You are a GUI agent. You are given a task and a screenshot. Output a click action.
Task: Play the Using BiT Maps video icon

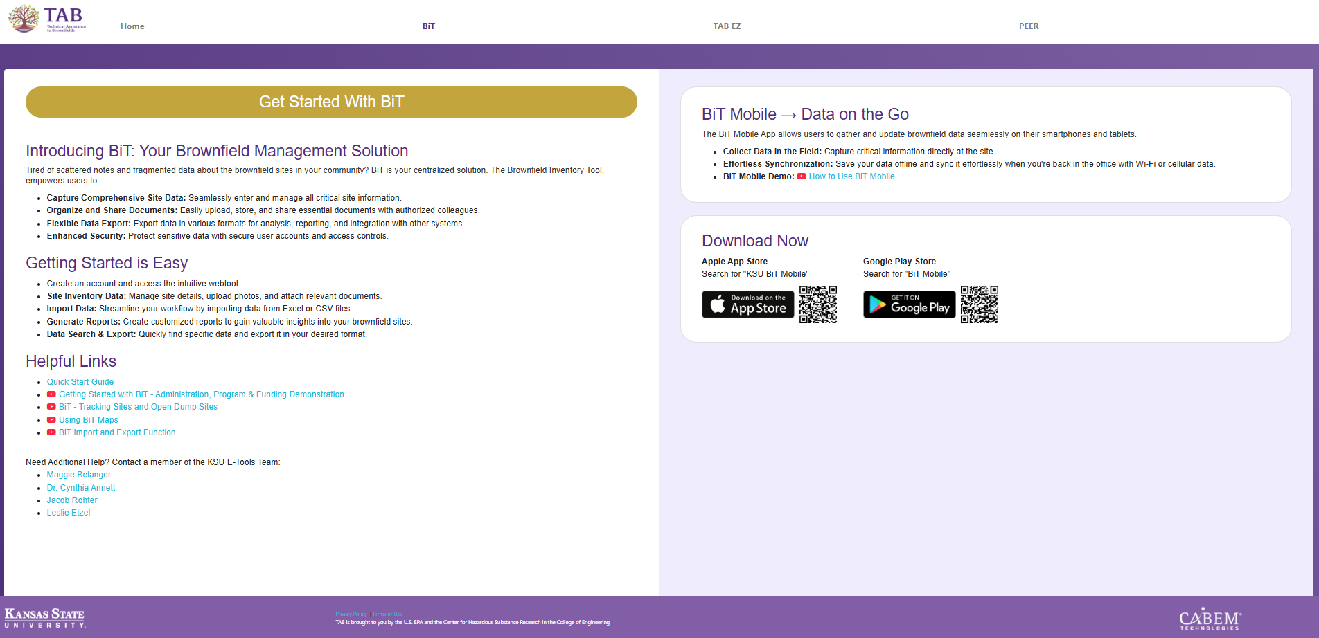51,419
